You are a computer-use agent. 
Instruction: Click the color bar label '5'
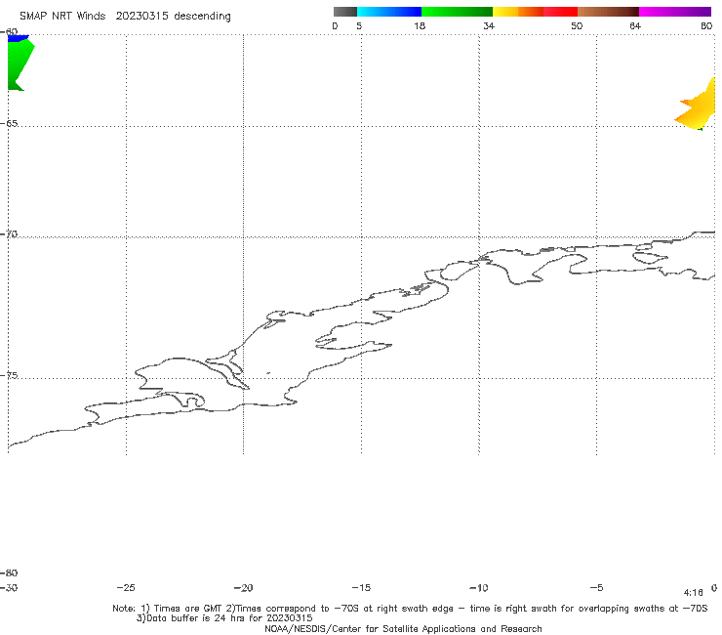pyautogui.click(x=359, y=25)
